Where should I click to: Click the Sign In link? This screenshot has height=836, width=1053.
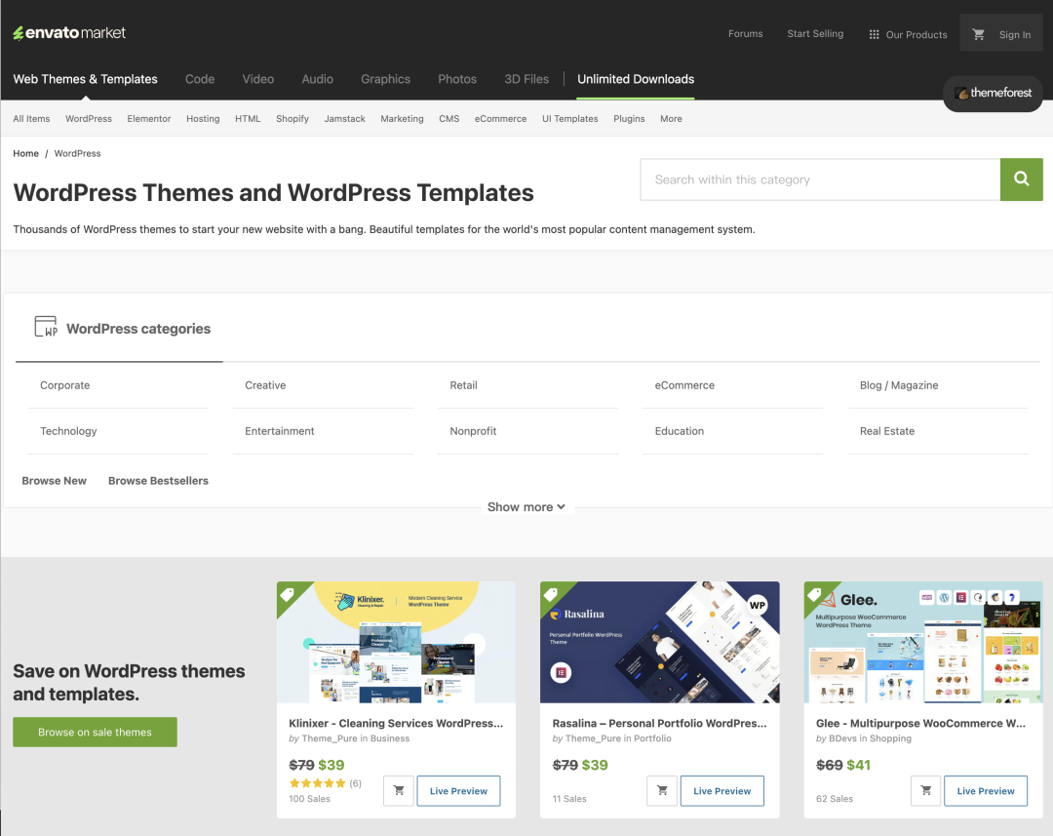tap(1015, 34)
